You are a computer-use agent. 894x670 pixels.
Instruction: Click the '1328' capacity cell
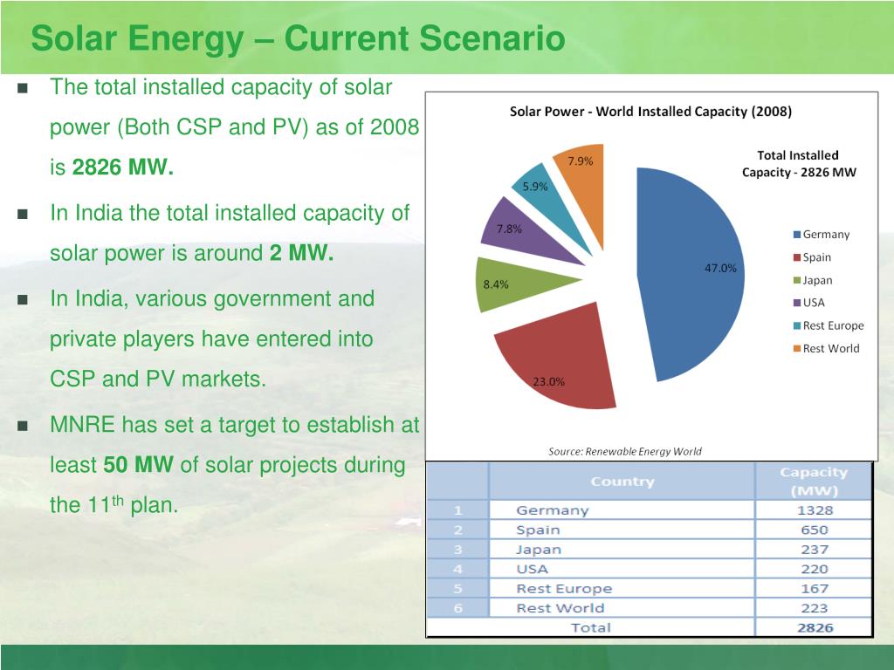815,510
